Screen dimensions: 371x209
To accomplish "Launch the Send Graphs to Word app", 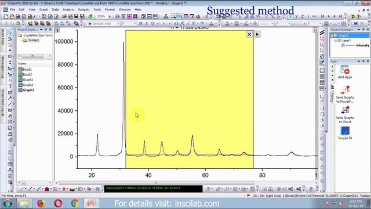I will tap(345, 115).
